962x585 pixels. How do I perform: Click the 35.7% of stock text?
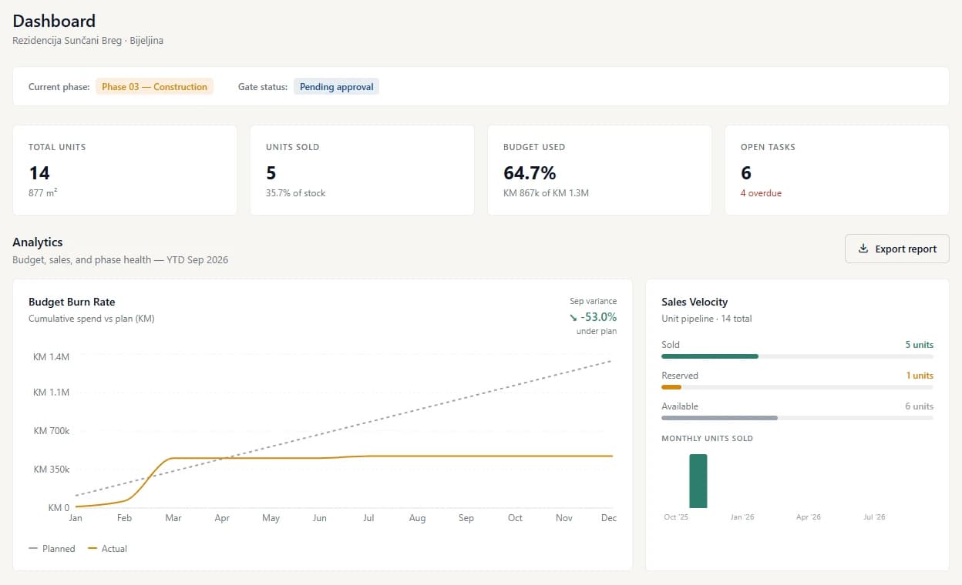pyautogui.click(x=296, y=193)
